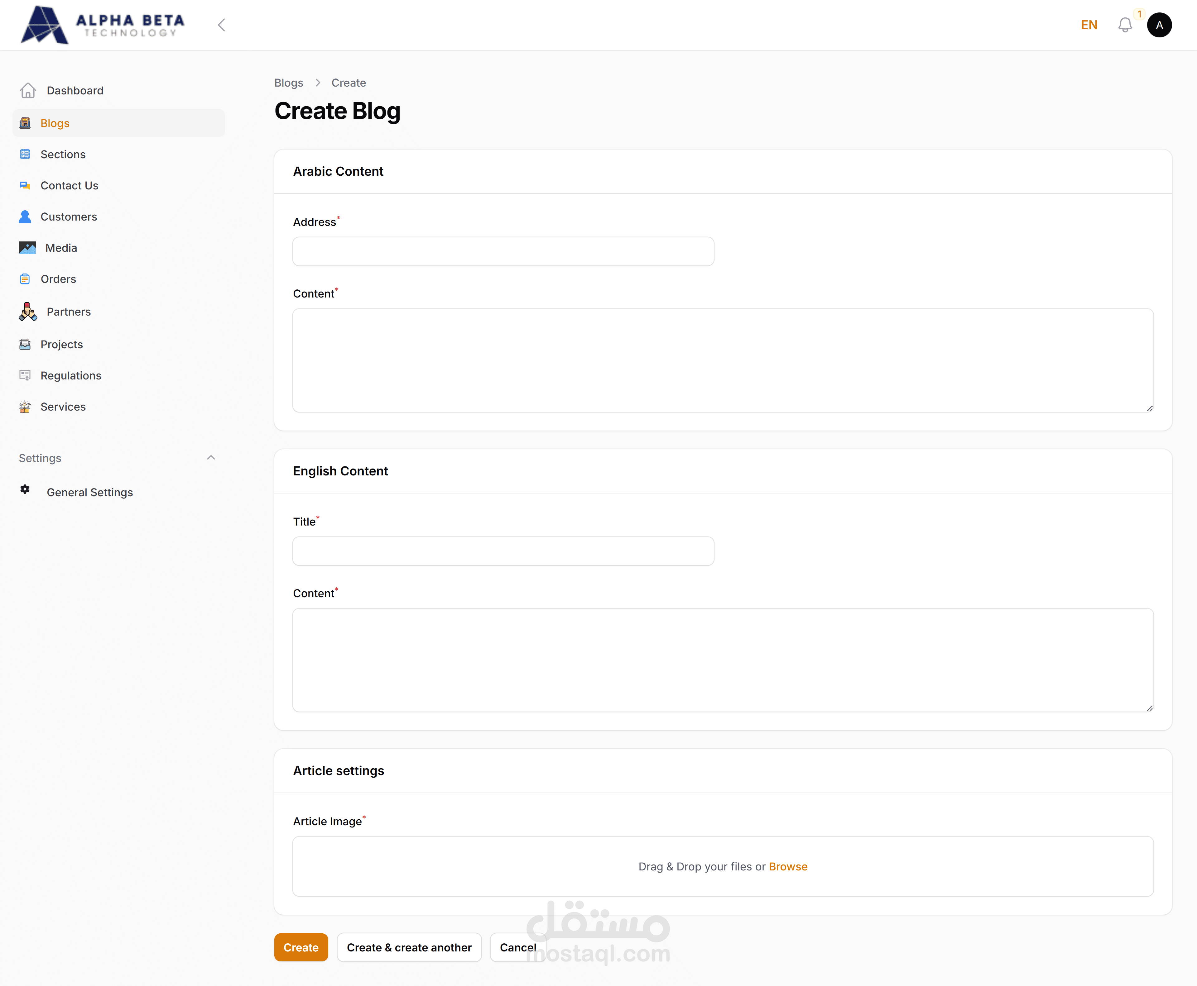Click the Customers person icon
The height and width of the screenshot is (986, 1197).
coord(25,217)
